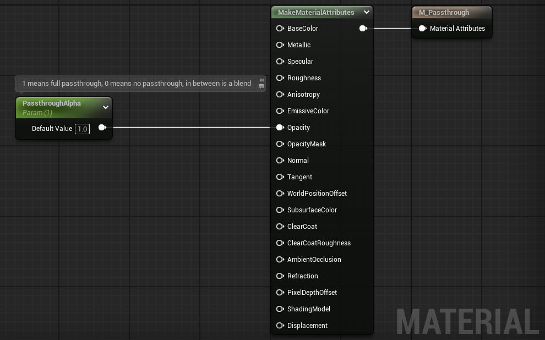Click the Opacity input pin
Screen dimensions: 545x340
(280, 127)
